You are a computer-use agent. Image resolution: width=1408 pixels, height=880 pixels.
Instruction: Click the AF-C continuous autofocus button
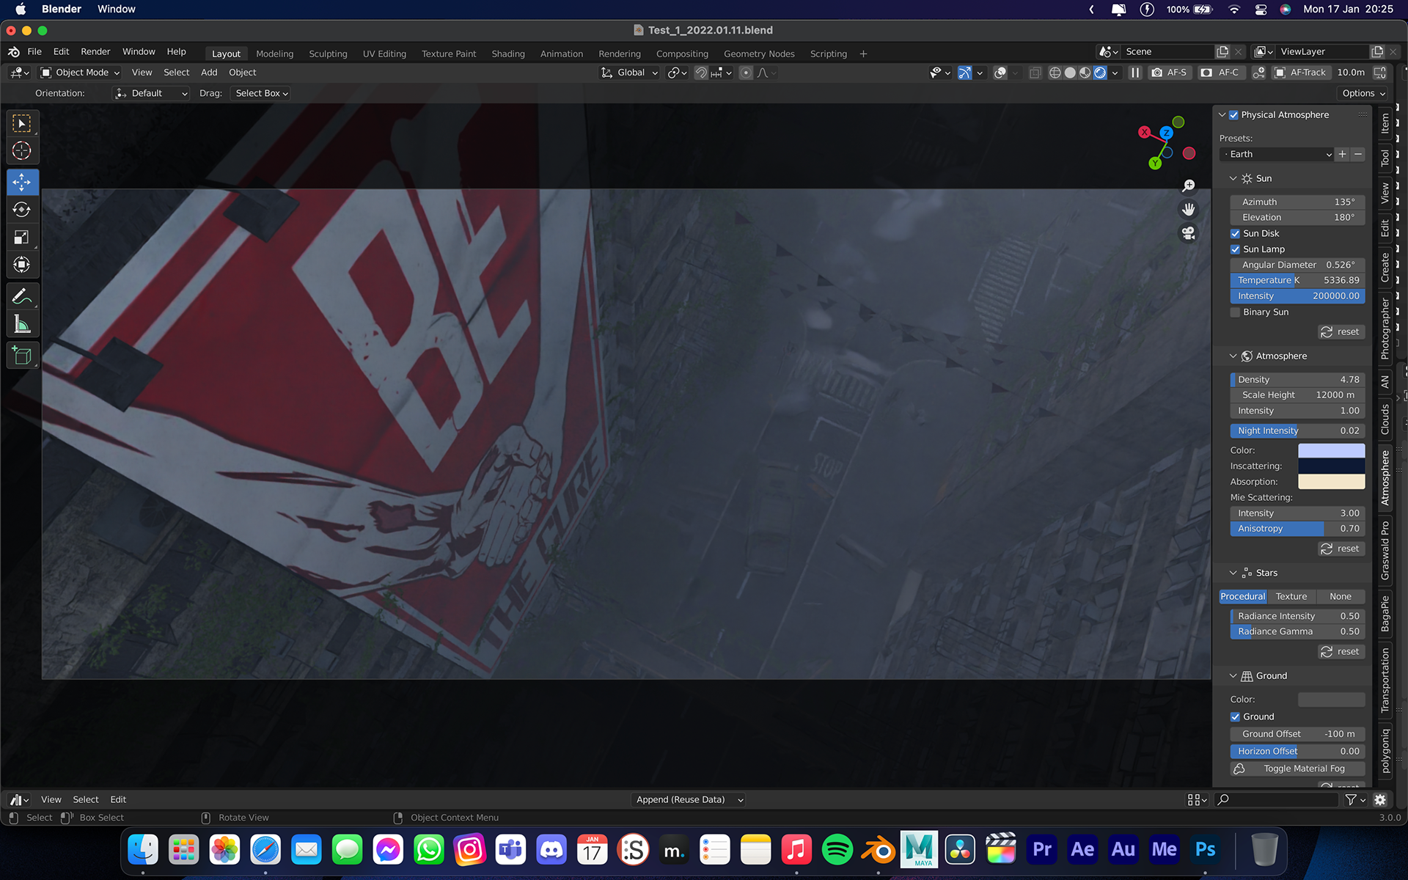click(x=1220, y=73)
